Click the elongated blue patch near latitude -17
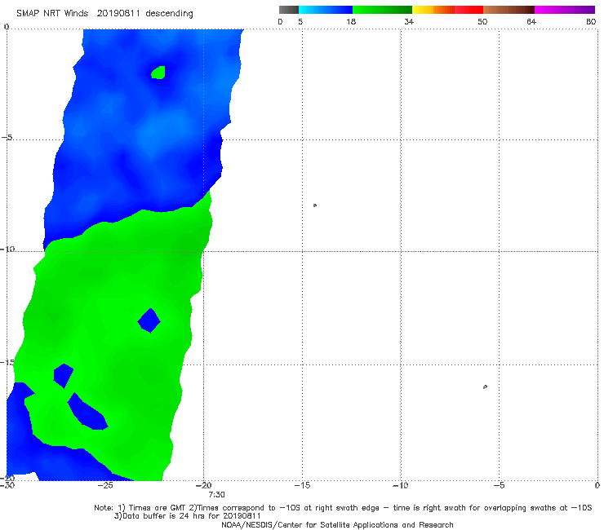 (x=87, y=412)
